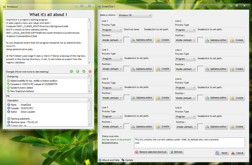The image size is (252, 165).
Task: Open Line 6 Process Type dropdown
Action: click(185, 88)
